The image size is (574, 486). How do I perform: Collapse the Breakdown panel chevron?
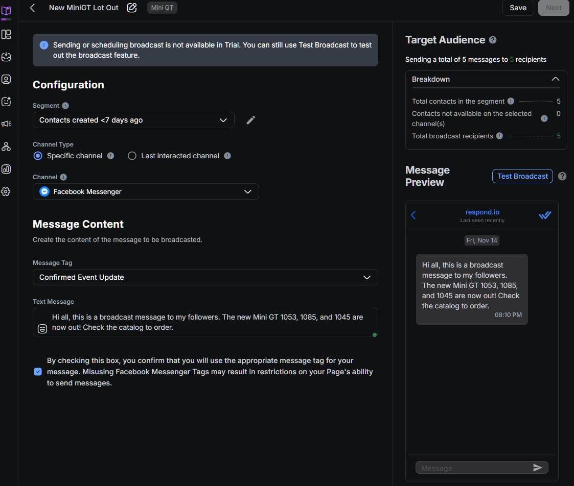pyautogui.click(x=556, y=79)
